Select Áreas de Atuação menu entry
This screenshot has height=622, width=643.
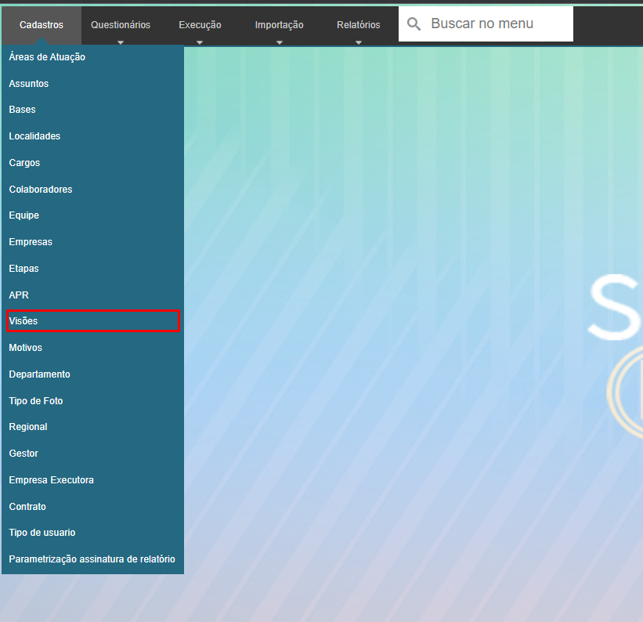pyautogui.click(x=47, y=57)
